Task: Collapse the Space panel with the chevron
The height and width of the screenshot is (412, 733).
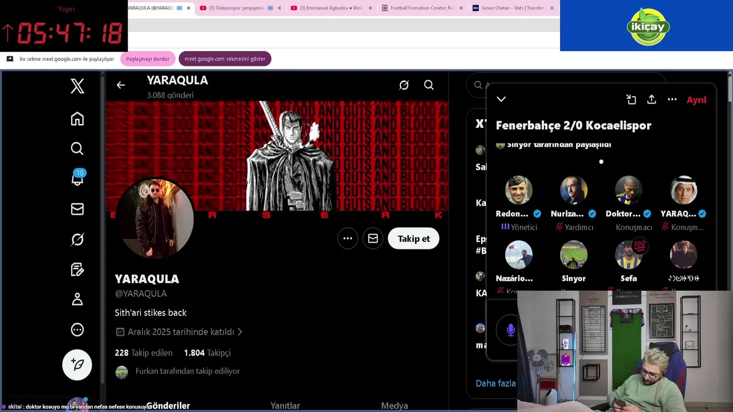Action: [501, 100]
